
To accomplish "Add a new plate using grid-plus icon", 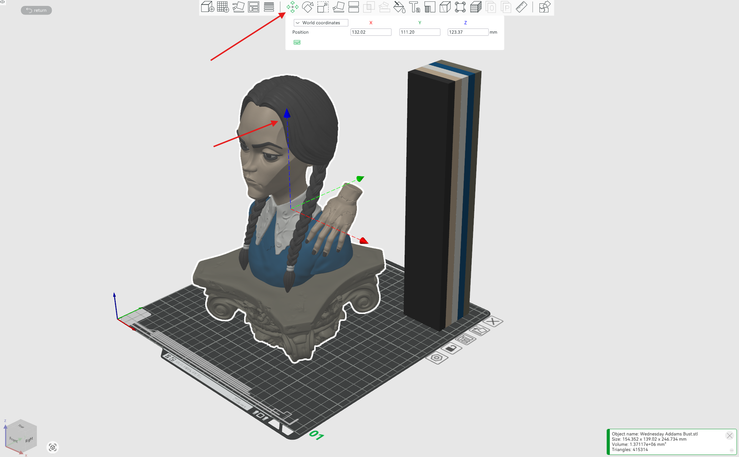I will [x=223, y=7].
